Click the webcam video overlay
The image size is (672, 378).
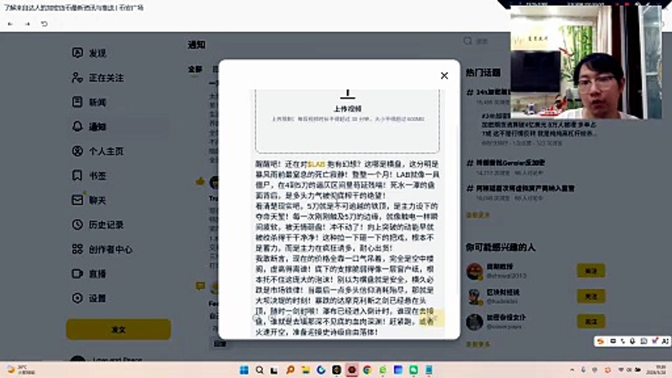(586, 62)
